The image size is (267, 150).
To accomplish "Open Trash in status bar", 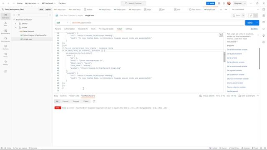I will [255, 148].
